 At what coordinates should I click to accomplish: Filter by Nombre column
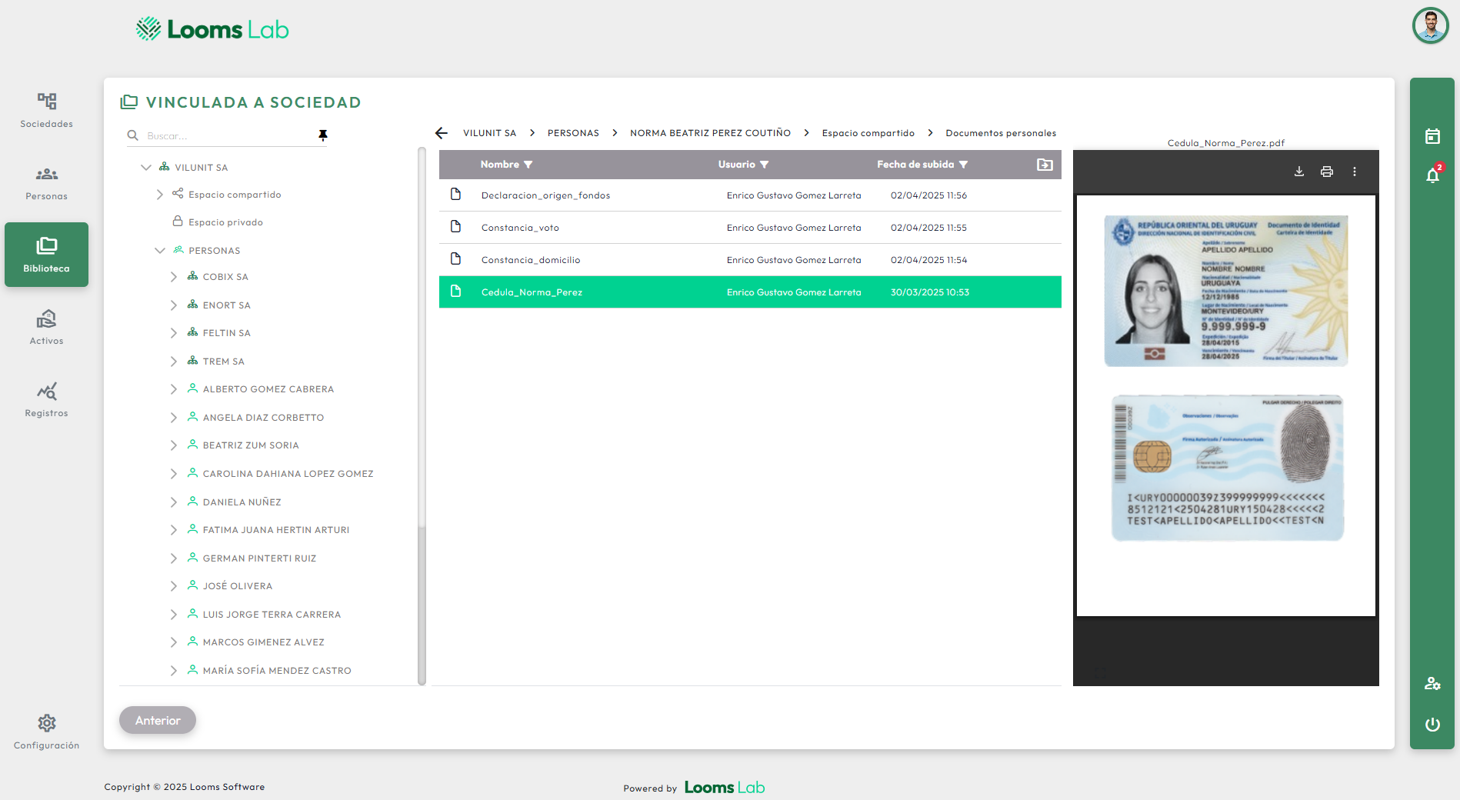pos(528,165)
